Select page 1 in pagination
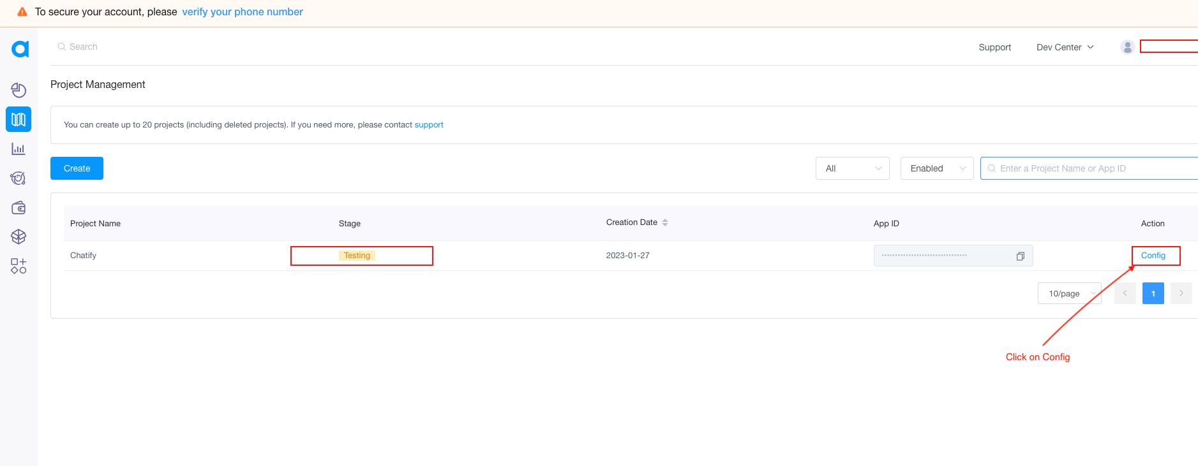 pyautogui.click(x=1153, y=293)
